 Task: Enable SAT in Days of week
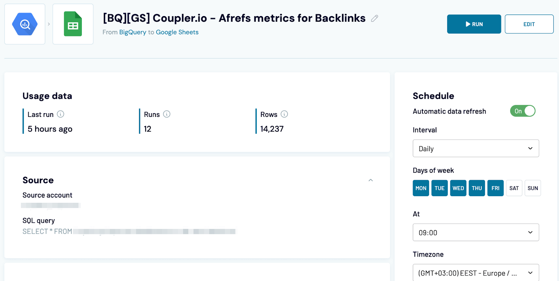(514, 188)
